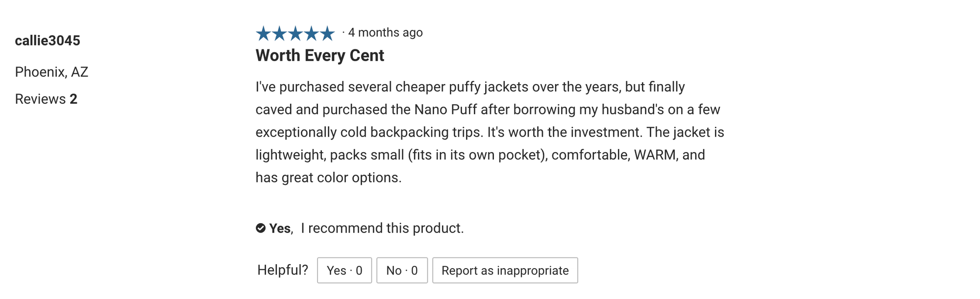Click the second star in the rating

[279, 33]
